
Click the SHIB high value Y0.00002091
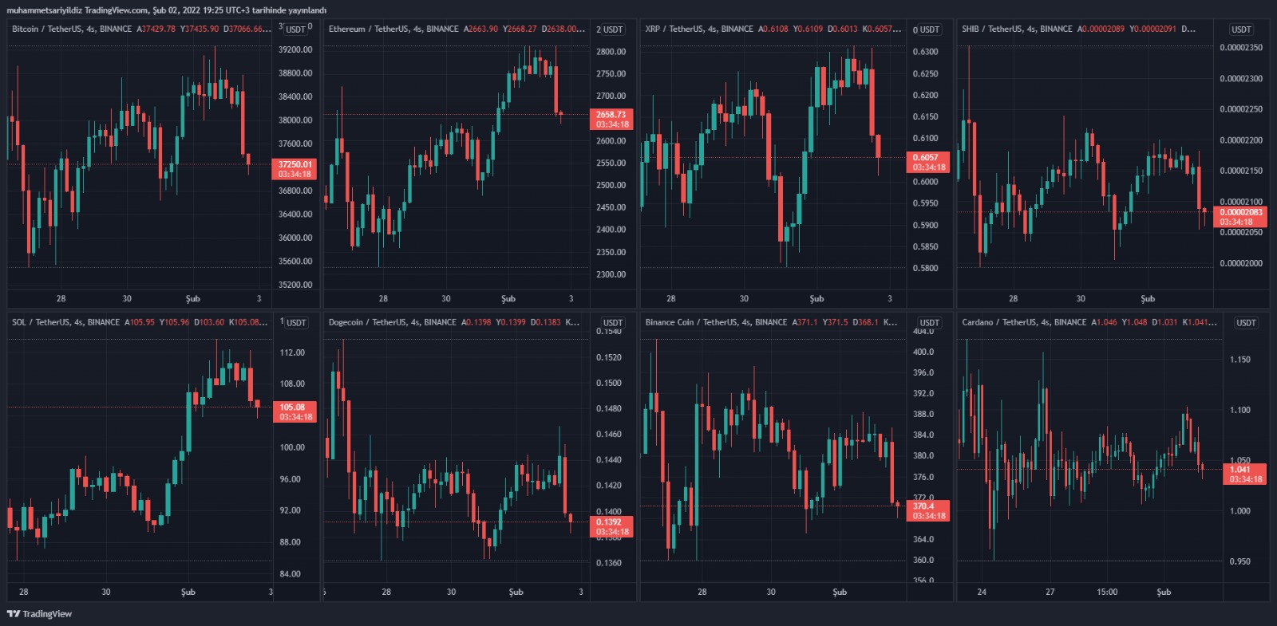coord(1153,29)
